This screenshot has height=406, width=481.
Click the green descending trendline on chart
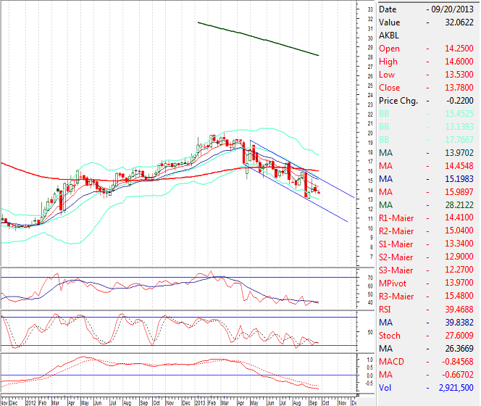point(259,38)
